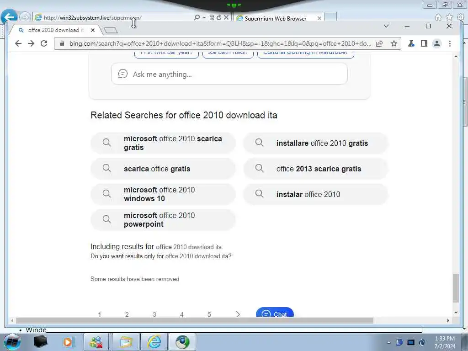
Task: Search instalar office 2010
Action: point(316,194)
